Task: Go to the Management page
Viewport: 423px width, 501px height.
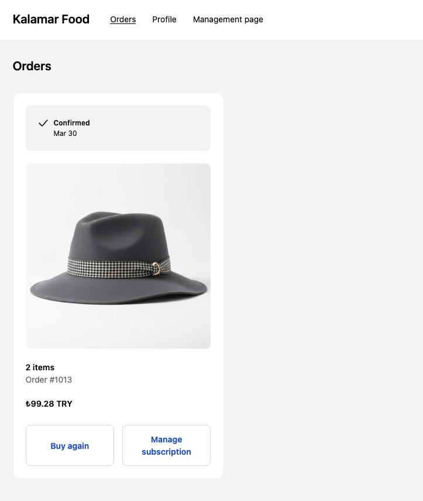Action: click(228, 19)
